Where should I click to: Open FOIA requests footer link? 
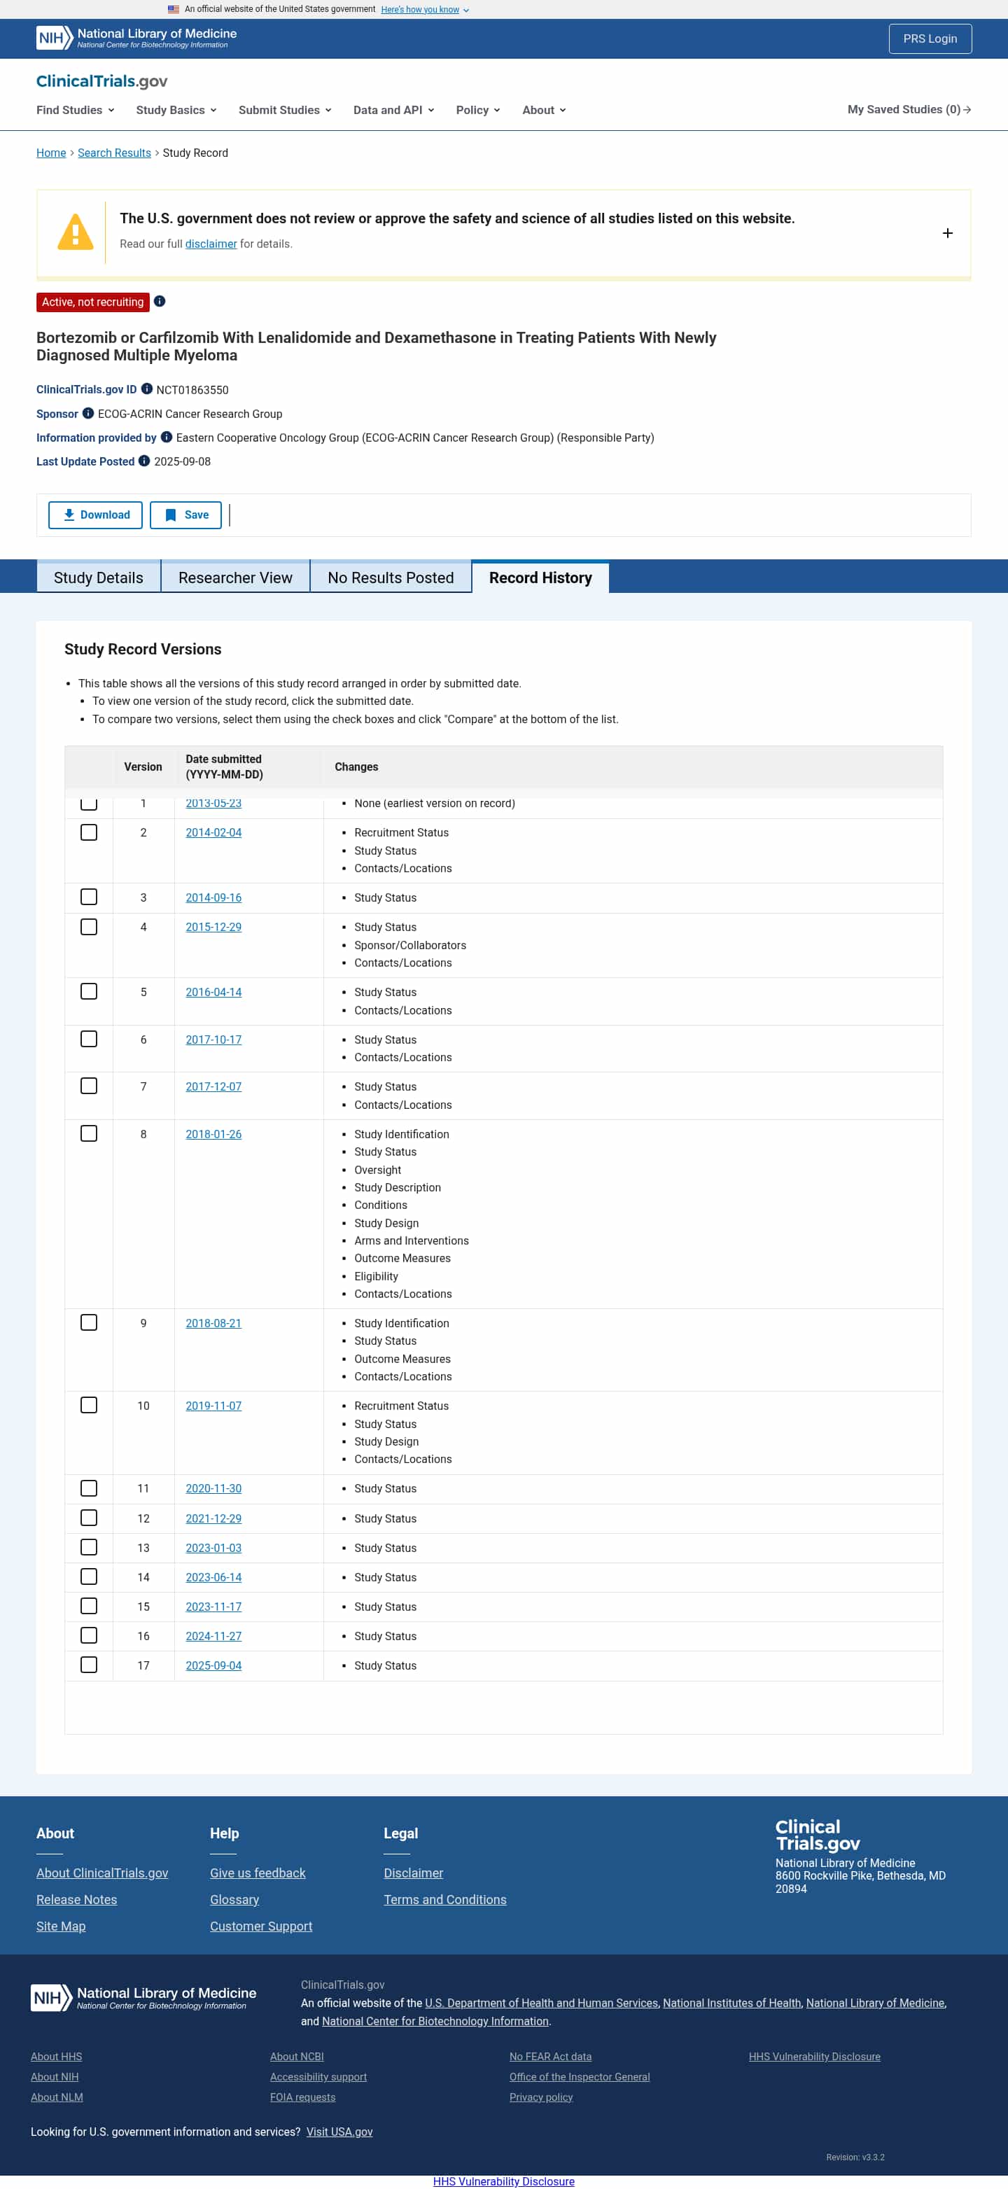pyautogui.click(x=302, y=2097)
